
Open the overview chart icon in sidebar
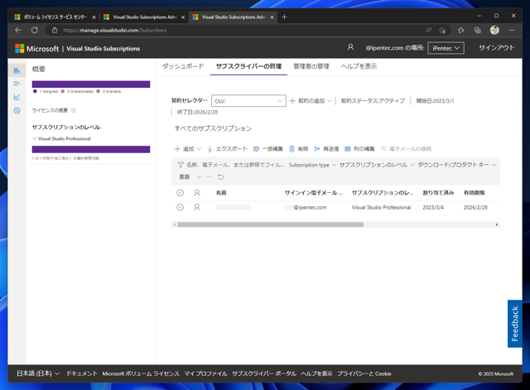tap(17, 70)
